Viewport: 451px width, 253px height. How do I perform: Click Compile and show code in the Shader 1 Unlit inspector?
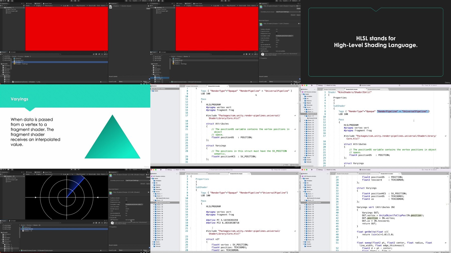click(x=285, y=36)
